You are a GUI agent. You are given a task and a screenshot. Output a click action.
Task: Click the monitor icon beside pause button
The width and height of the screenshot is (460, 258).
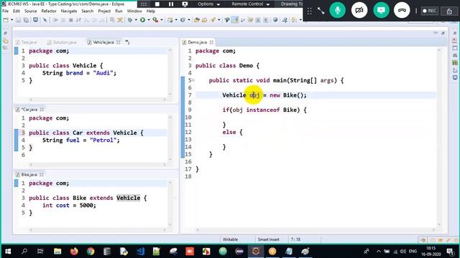coord(185,4)
